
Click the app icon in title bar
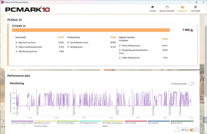tap(2, 2)
